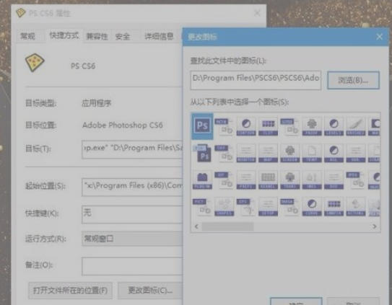Select the highlighted blue Ps application icon

pos(202,126)
